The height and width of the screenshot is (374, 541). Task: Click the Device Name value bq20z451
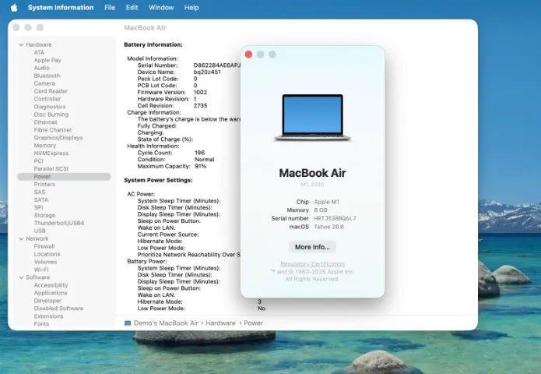coord(207,72)
